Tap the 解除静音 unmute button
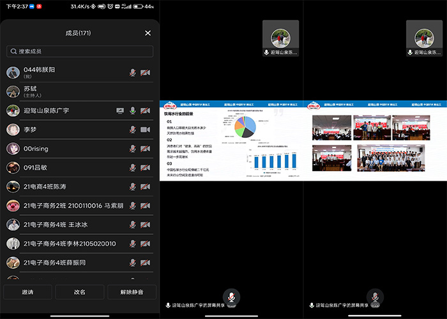 [131, 292]
